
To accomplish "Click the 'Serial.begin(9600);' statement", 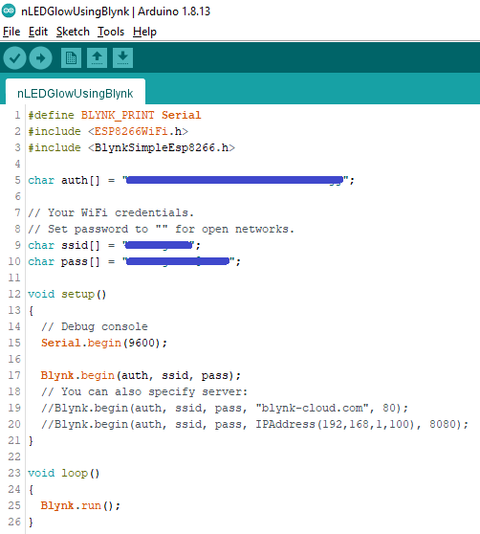I will [104, 343].
